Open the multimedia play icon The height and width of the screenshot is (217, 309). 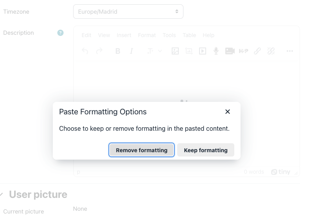tap(203, 51)
